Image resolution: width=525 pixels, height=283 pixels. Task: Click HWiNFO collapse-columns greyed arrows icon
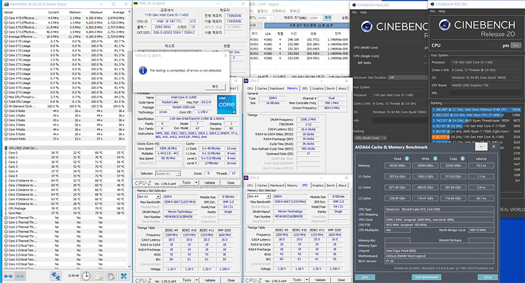coord(20,276)
